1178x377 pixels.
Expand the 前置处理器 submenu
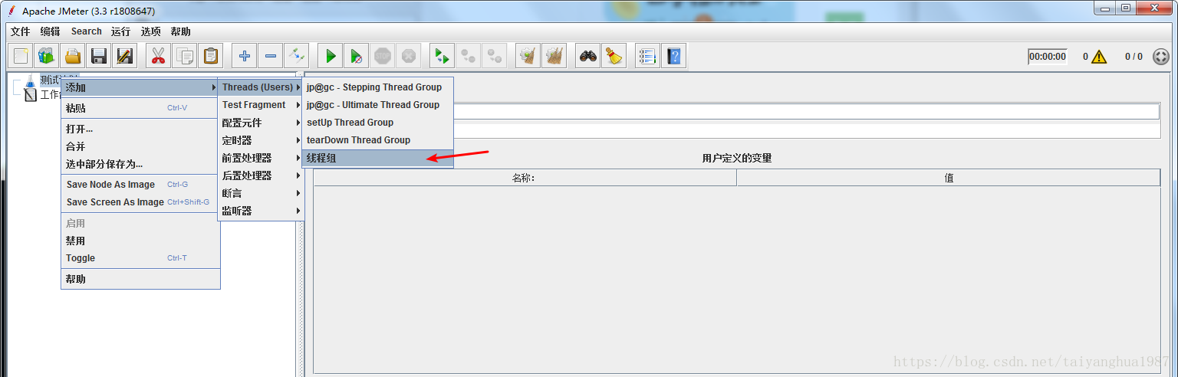click(261, 158)
